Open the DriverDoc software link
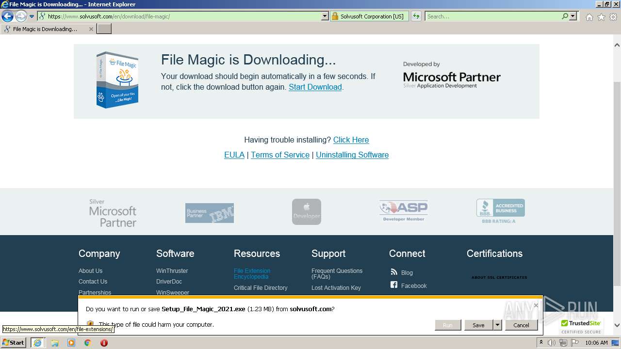 pyautogui.click(x=169, y=282)
